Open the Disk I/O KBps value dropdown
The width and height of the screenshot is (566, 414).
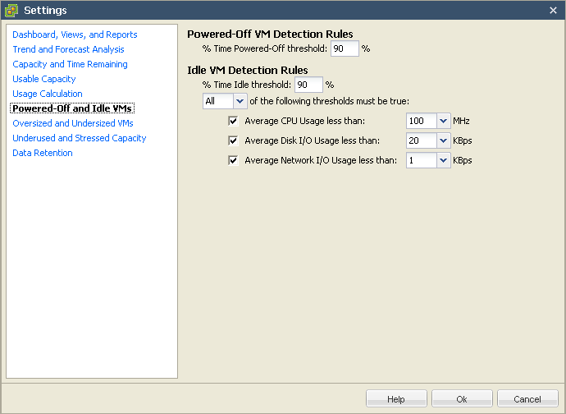click(443, 140)
